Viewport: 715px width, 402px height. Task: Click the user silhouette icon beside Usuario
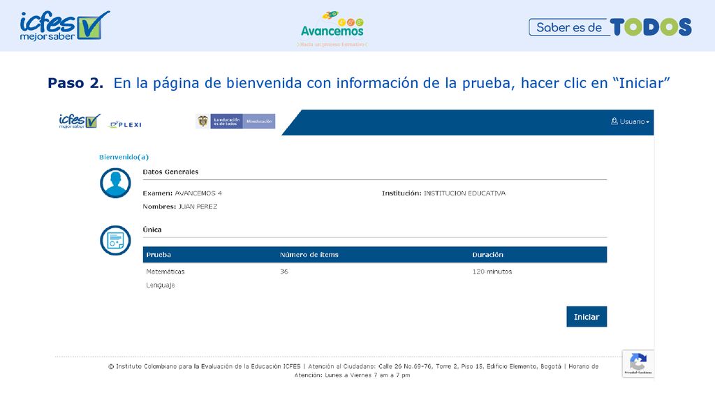(x=614, y=121)
